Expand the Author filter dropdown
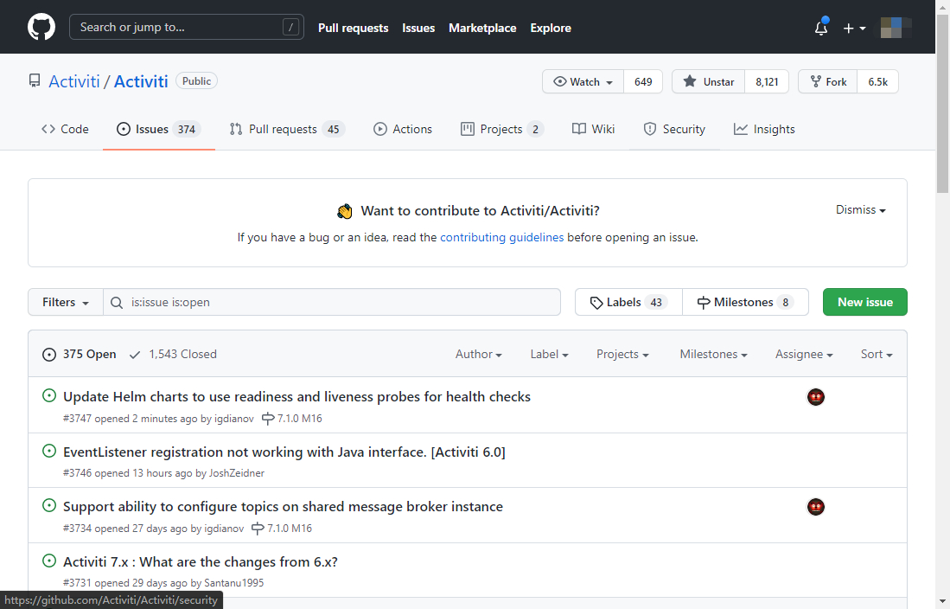The height and width of the screenshot is (609, 950). click(479, 354)
